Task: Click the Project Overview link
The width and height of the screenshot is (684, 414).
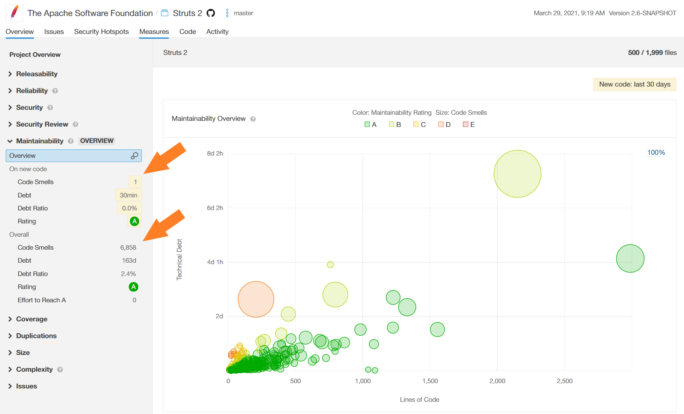Action: tap(35, 55)
